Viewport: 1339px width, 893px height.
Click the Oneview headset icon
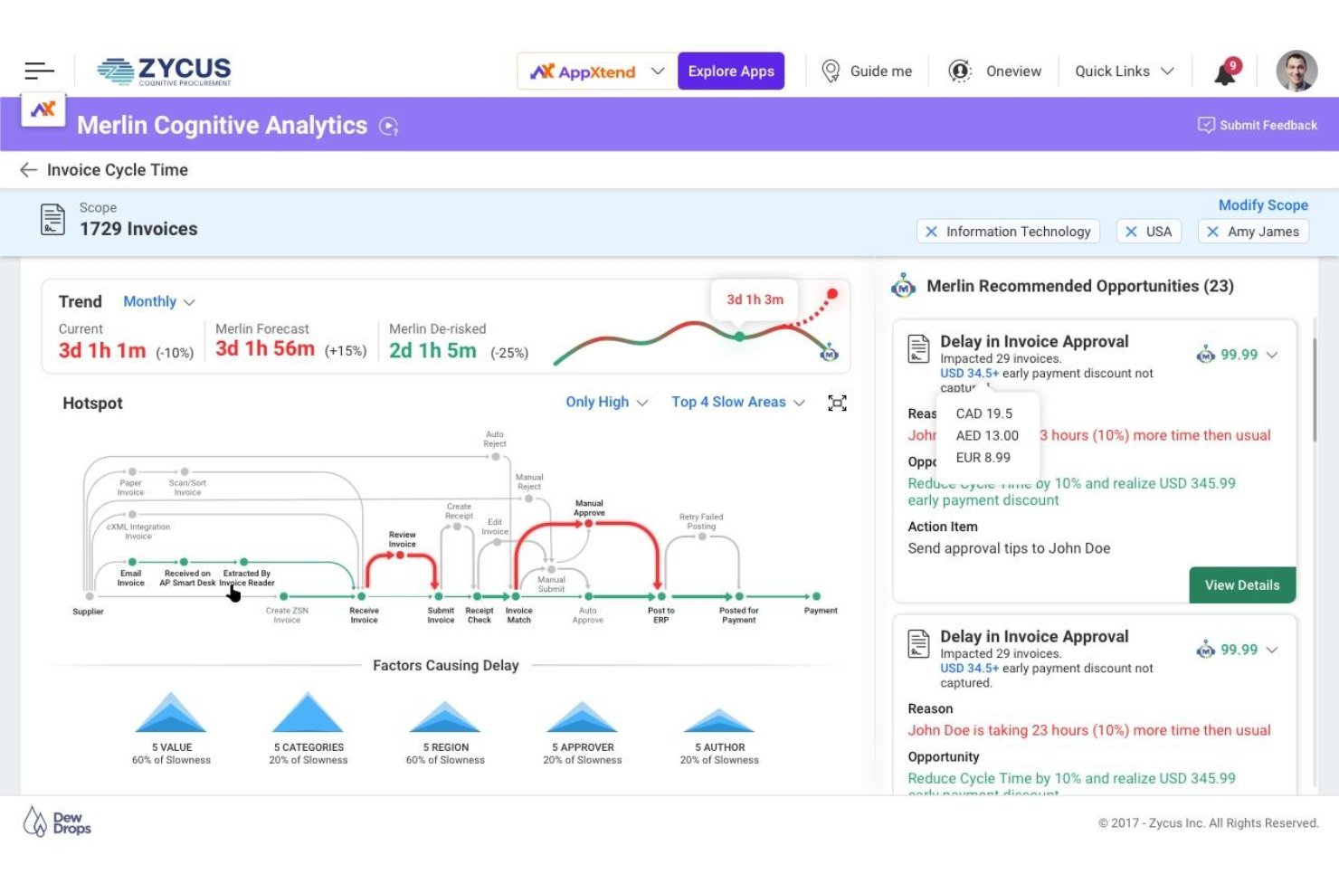tap(960, 71)
